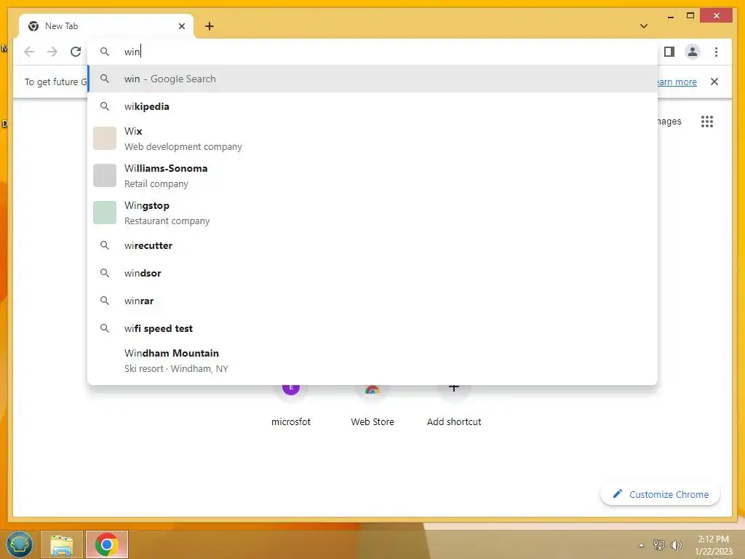The image size is (745, 559).
Task: Open a new tab with plus button
Action: coord(210,26)
